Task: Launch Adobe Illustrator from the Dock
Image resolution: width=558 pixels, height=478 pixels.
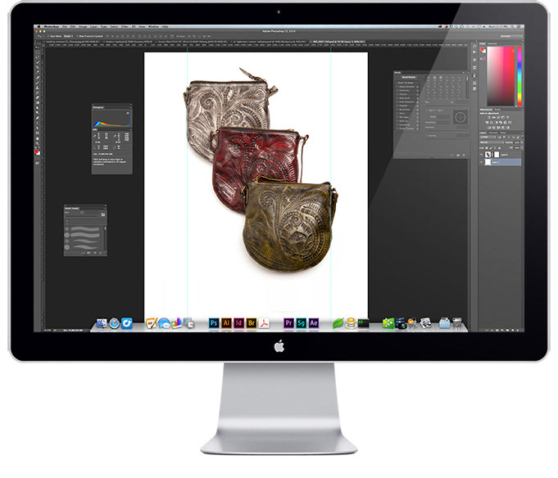Action: coord(226,323)
